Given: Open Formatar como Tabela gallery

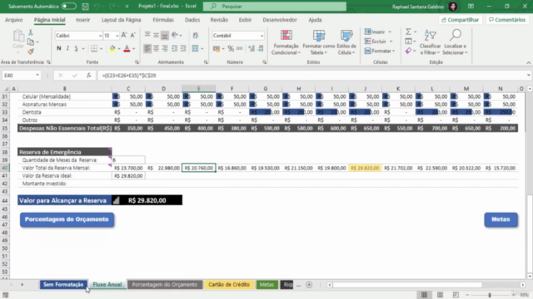Looking at the screenshot, I should click(318, 42).
